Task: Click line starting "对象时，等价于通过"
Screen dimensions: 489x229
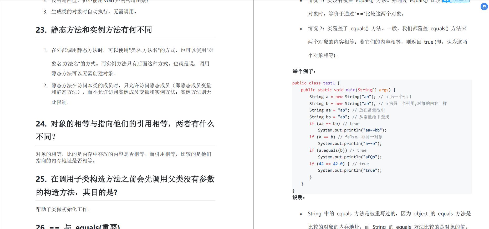Action: [x=357, y=14]
